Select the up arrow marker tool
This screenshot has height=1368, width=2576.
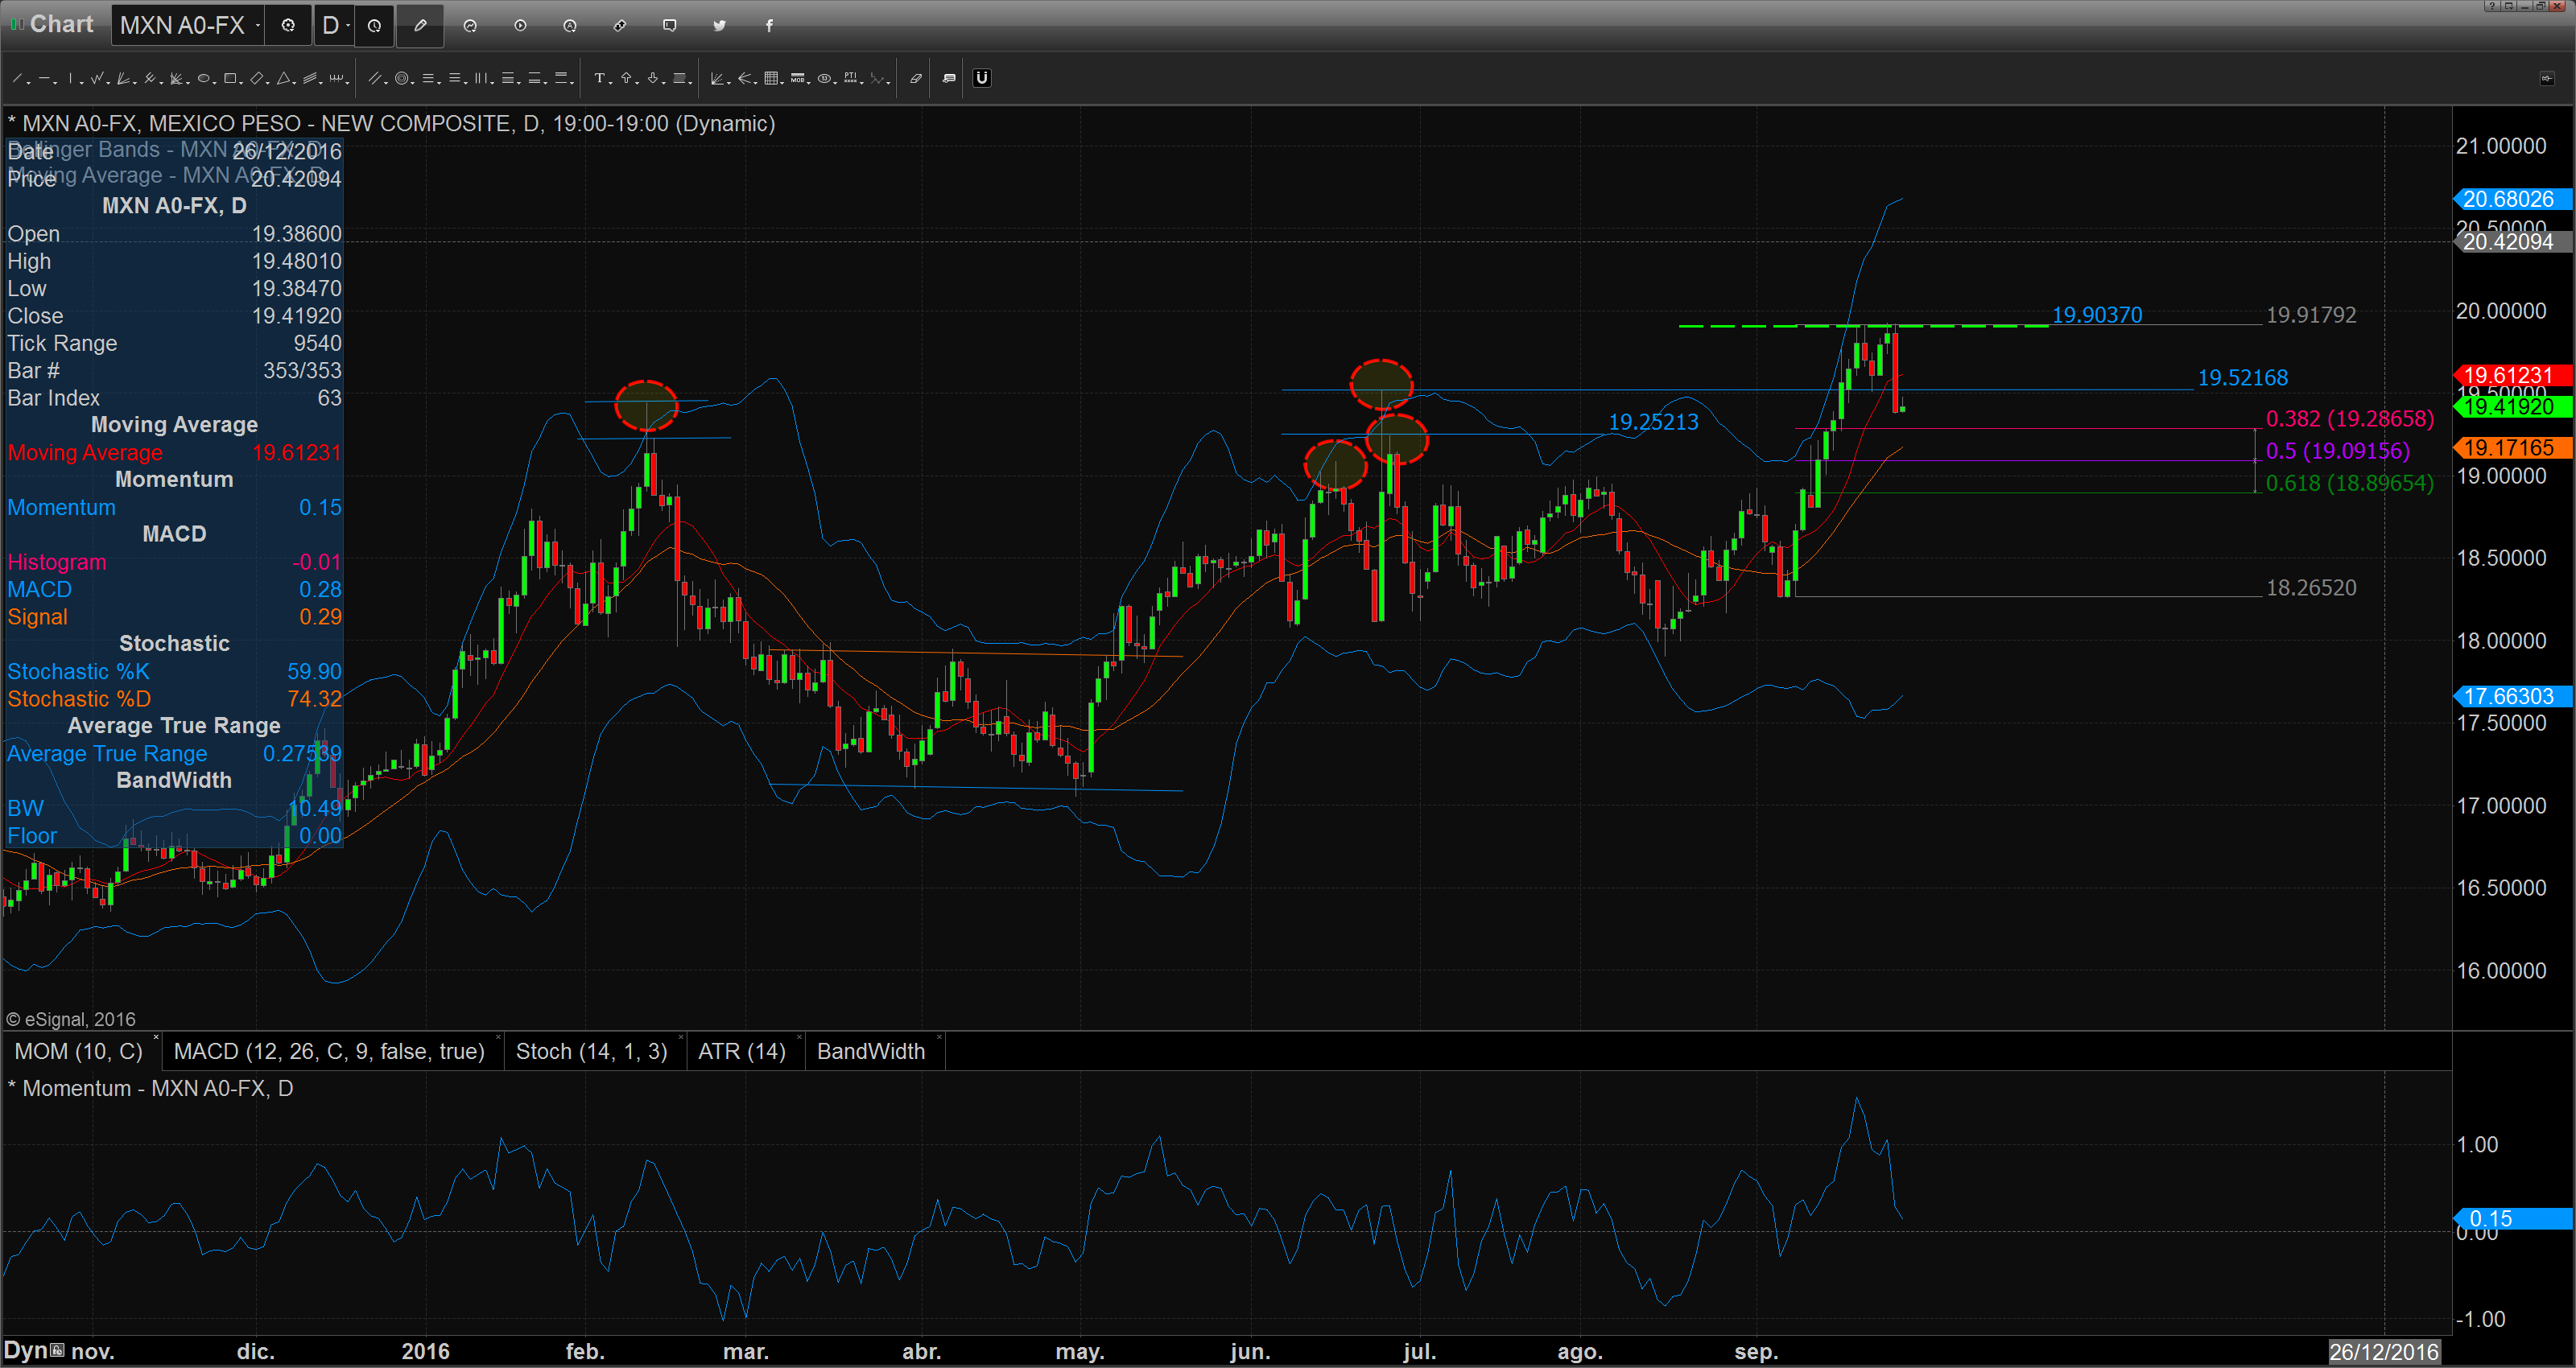626,78
